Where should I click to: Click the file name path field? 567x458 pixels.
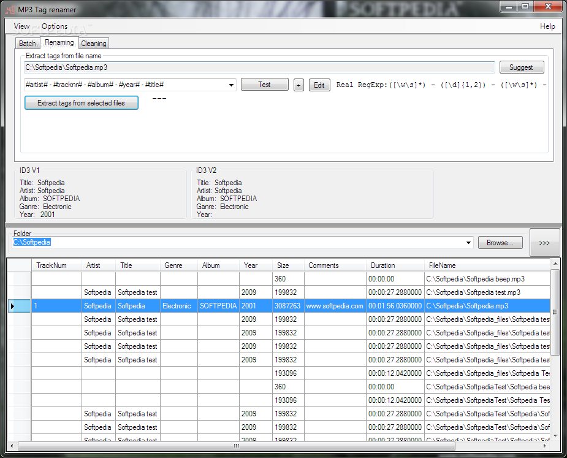pyautogui.click(x=259, y=67)
